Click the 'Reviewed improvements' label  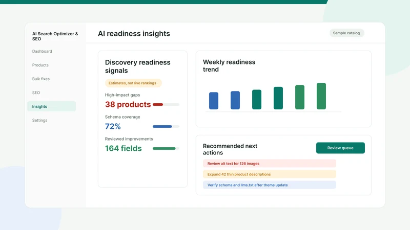point(129,139)
